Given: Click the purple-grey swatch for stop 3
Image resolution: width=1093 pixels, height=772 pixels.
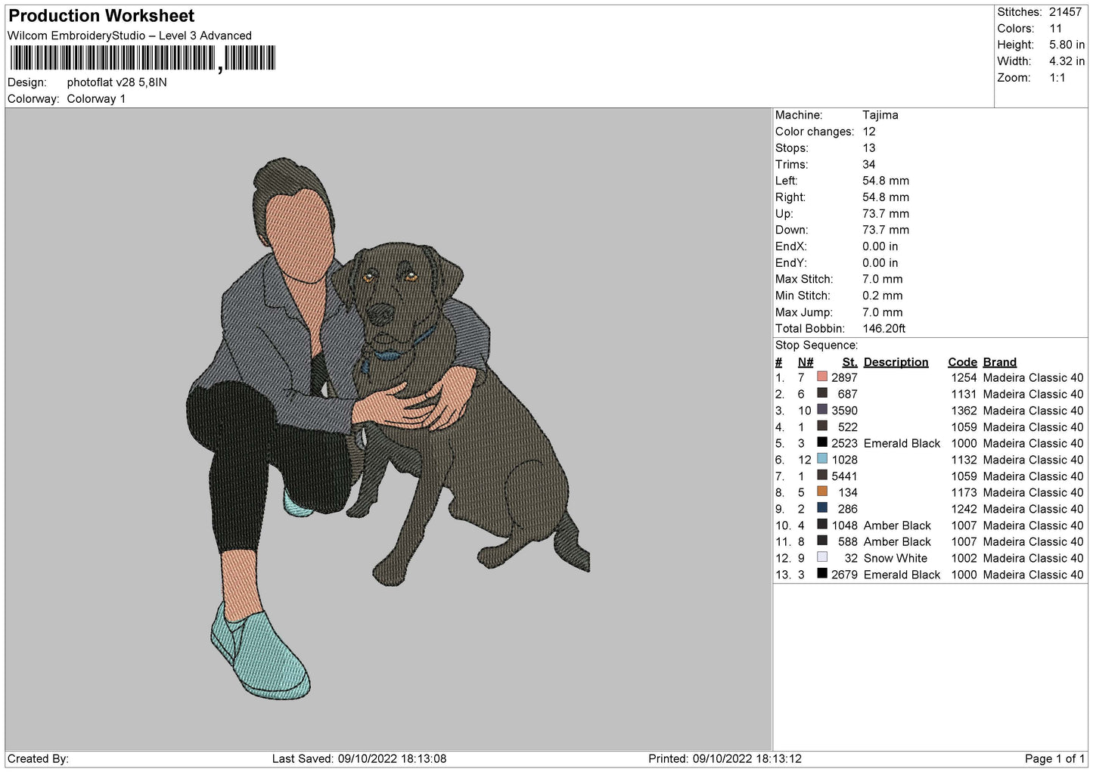Looking at the screenshot, I should [822, 410].
